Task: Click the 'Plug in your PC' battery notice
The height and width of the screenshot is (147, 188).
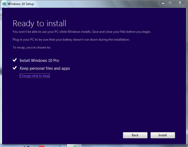Action: (71, 40)
